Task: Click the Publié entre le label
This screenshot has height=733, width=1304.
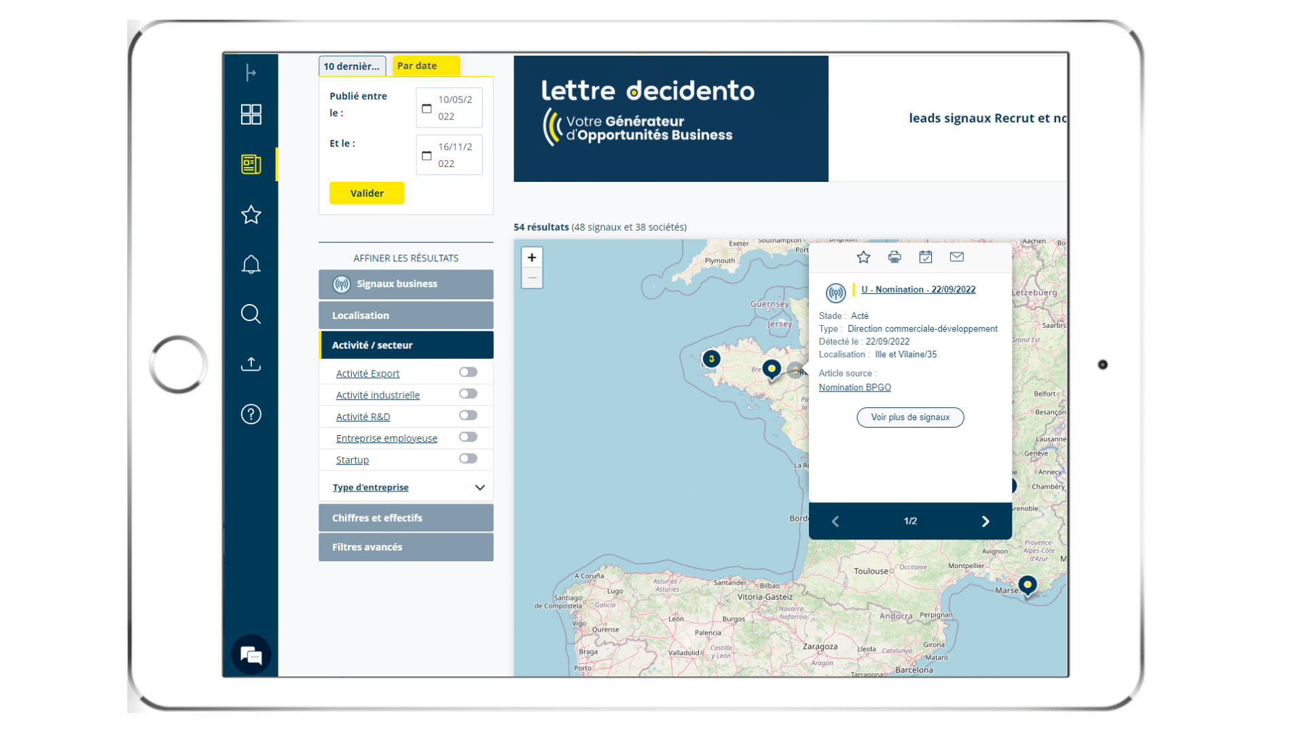Action: [x=358, y=105]
